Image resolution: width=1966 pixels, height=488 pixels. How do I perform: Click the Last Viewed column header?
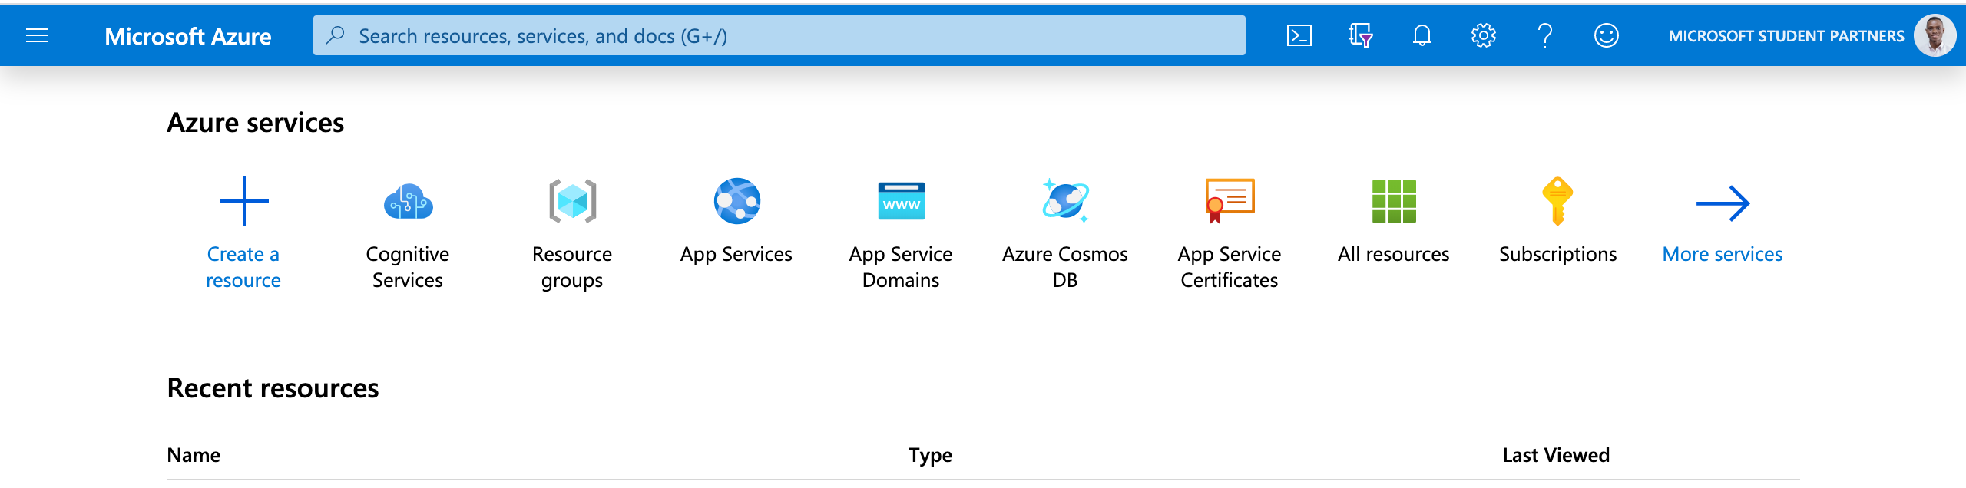tap(1556, 455)
